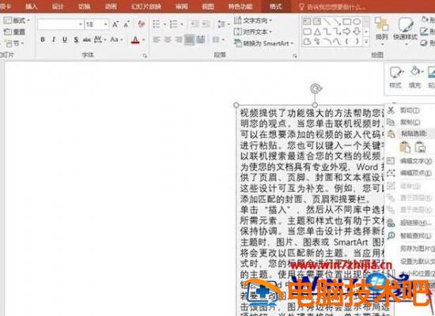Click the font name input box

pyautogui.click(x=58, y=24)
